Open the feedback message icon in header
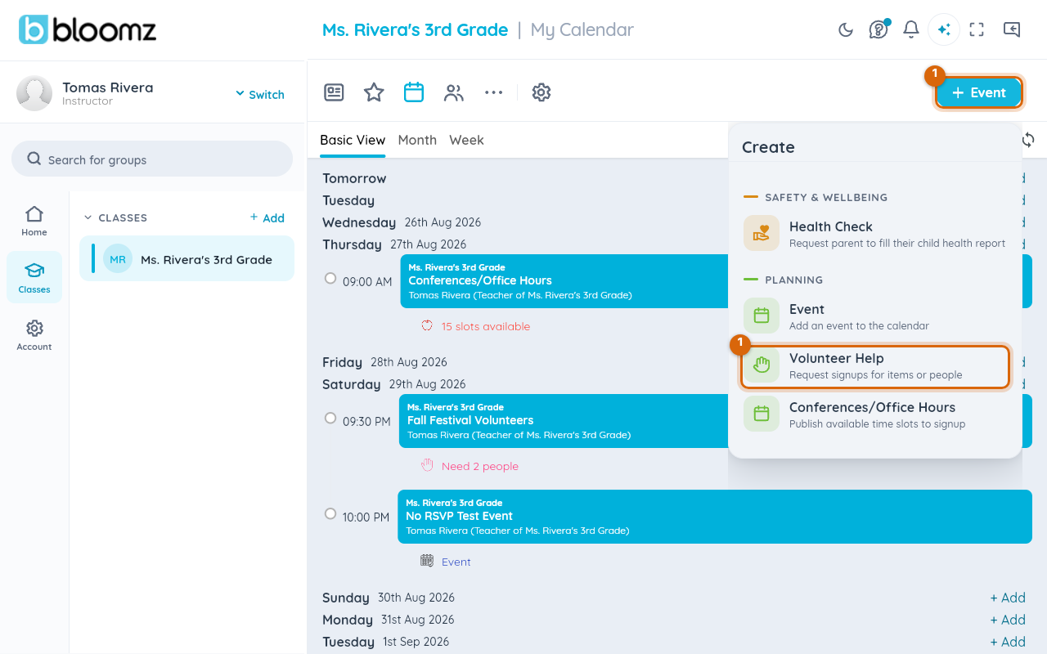 1012,30
